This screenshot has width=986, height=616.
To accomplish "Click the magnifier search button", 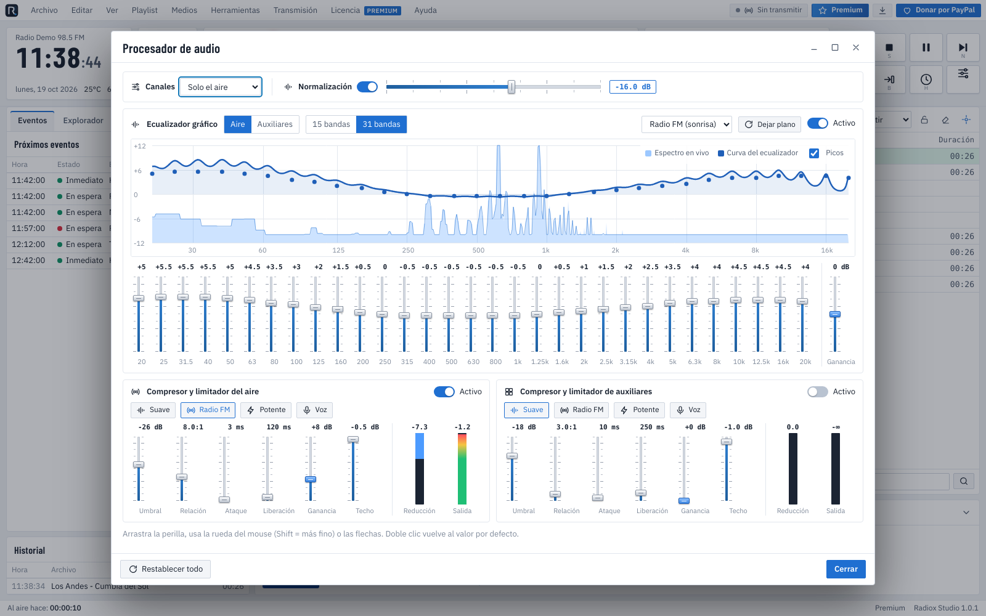I will pyautogui.click(x=964, y=481).
